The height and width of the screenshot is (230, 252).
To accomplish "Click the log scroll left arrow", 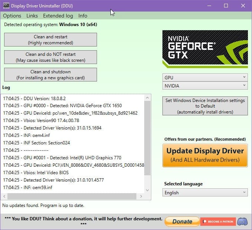I will tap(4, 196).
